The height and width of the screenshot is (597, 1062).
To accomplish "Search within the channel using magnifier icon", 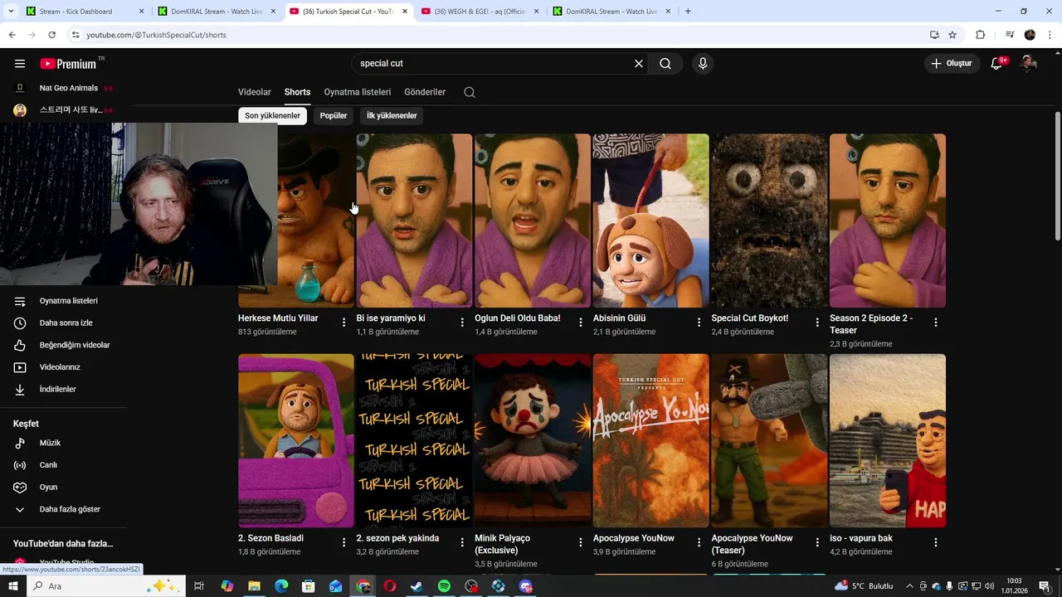I will click(470, 92).
